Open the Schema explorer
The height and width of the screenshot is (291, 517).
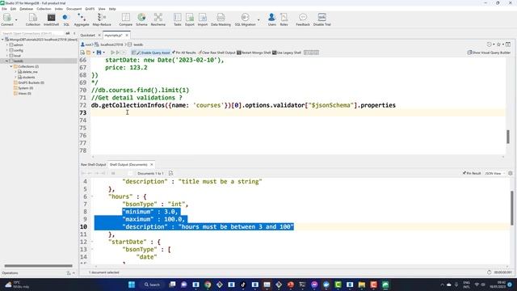pos(141,19)
